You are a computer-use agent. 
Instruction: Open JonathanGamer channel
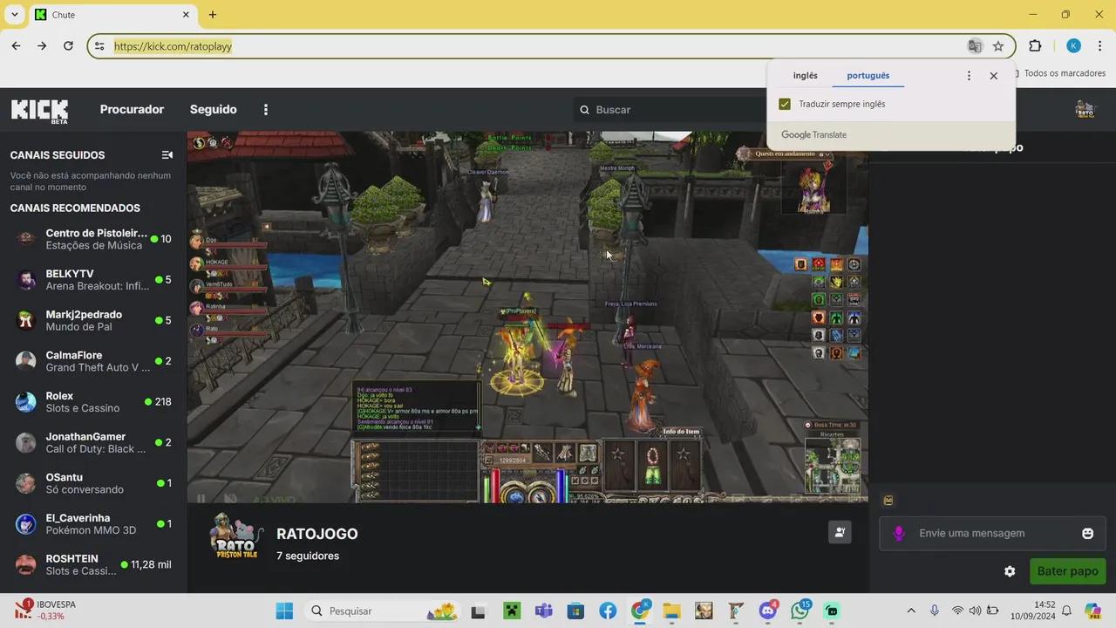pyautogui.click(x=93, y=442)
